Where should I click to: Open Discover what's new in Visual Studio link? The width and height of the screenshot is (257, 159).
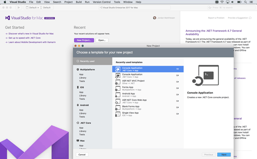coord(31,34)
